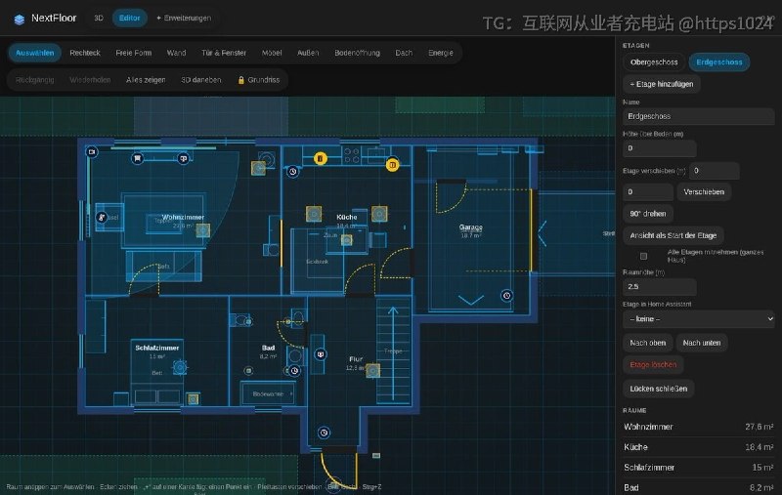Switch to the 3D view tab
Screen dimensions: 782x495
click(99, 18)
